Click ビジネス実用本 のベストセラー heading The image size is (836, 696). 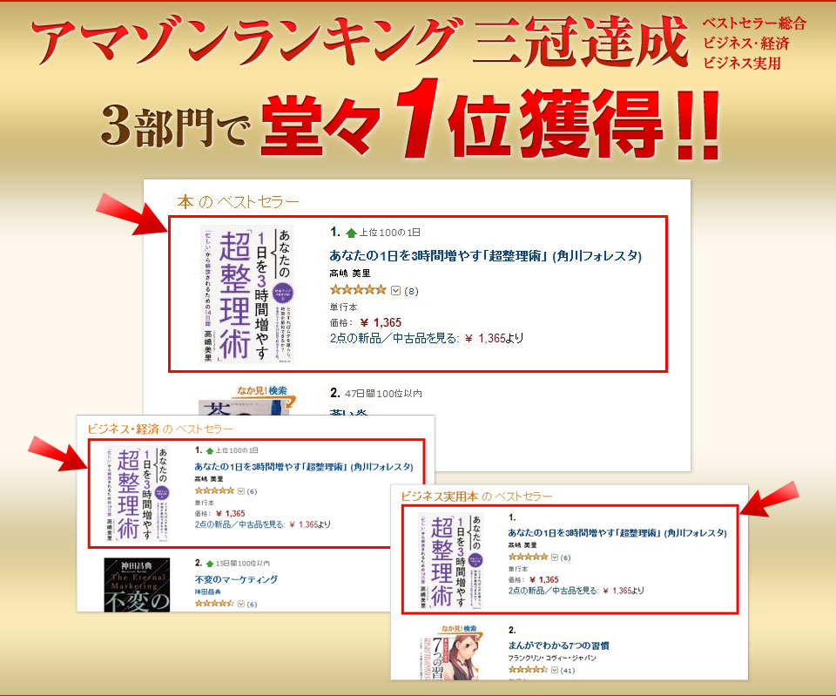click(476, 497)
